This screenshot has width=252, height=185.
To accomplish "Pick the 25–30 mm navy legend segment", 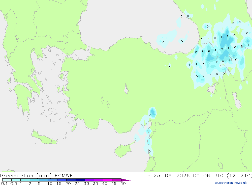I will coord(80,180).
